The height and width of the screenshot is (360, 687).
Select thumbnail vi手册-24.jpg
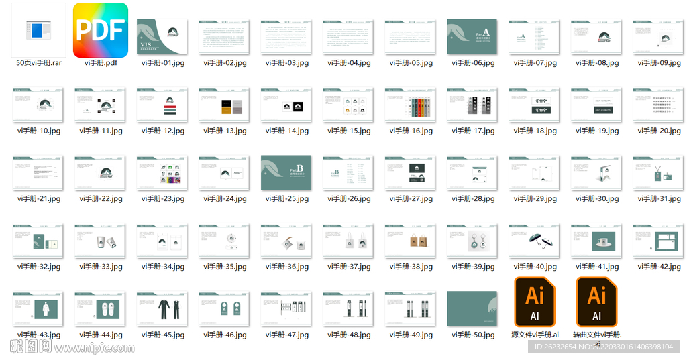(x=224, y=173)
